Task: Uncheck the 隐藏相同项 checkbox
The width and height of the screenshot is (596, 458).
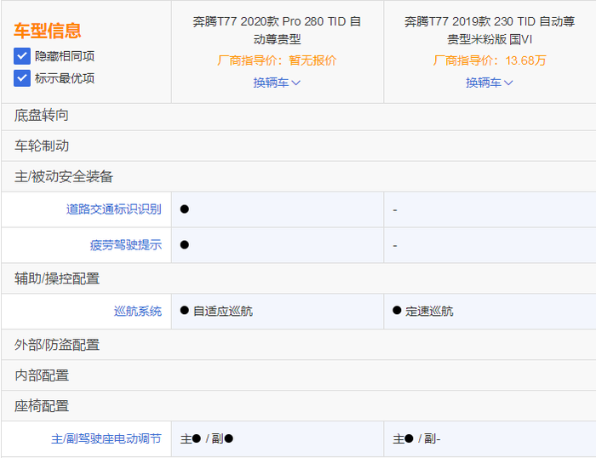Action: 22,56
